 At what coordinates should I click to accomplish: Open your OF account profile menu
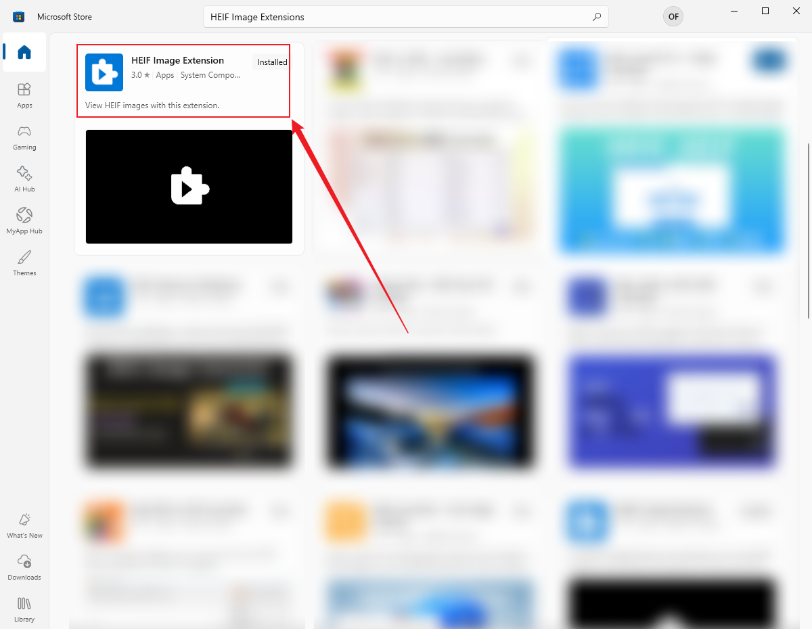pos(673,16)
